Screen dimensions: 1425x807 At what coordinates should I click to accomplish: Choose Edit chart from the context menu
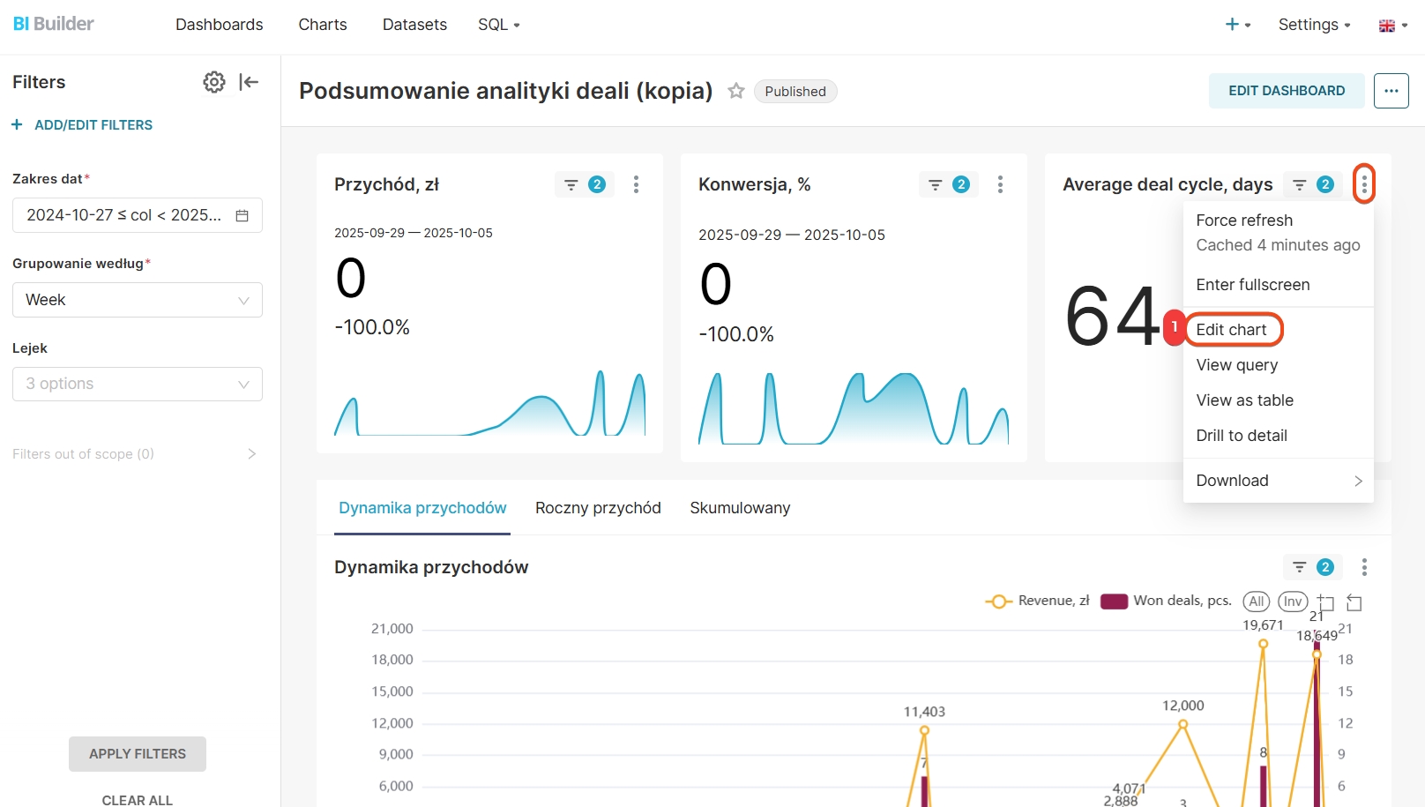coord(1231,330)
